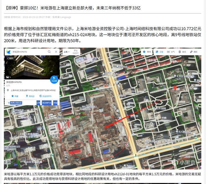Enable the 空气 air quality layer
This screenshot has width=206, height=184.
coord(171,52)
